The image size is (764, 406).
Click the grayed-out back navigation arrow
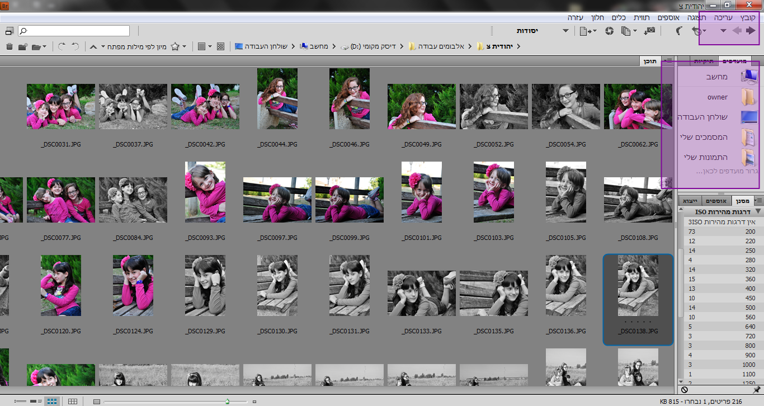(x=737, y=31)
